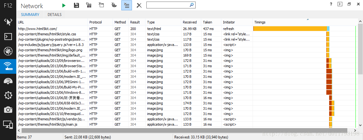
Task: Export captured traffic using the save icon
Action: click(x=76, y=5)
